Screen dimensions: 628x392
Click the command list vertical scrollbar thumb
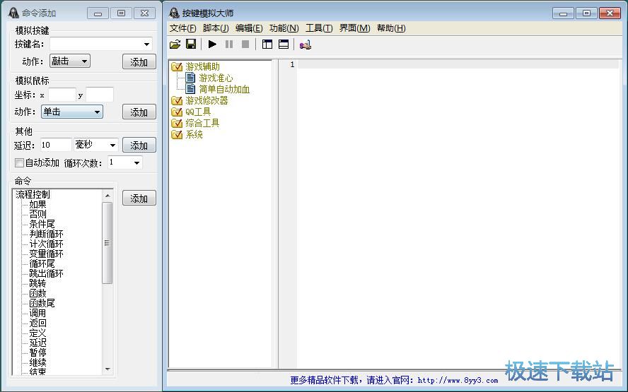[107, 243]
